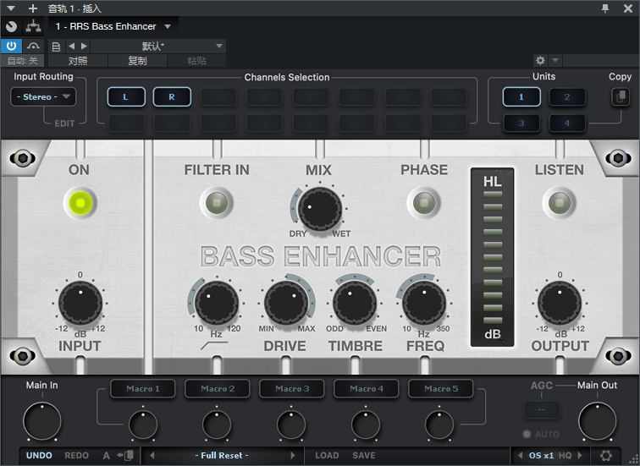Click the automation read/curve icon

pyautogui.click(x=34, y=46)
